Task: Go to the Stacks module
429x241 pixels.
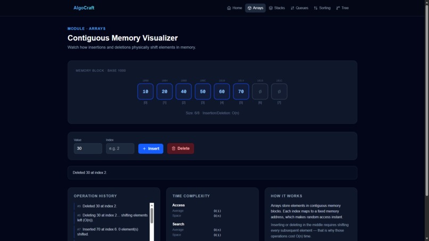Action: tap(277, 8)
